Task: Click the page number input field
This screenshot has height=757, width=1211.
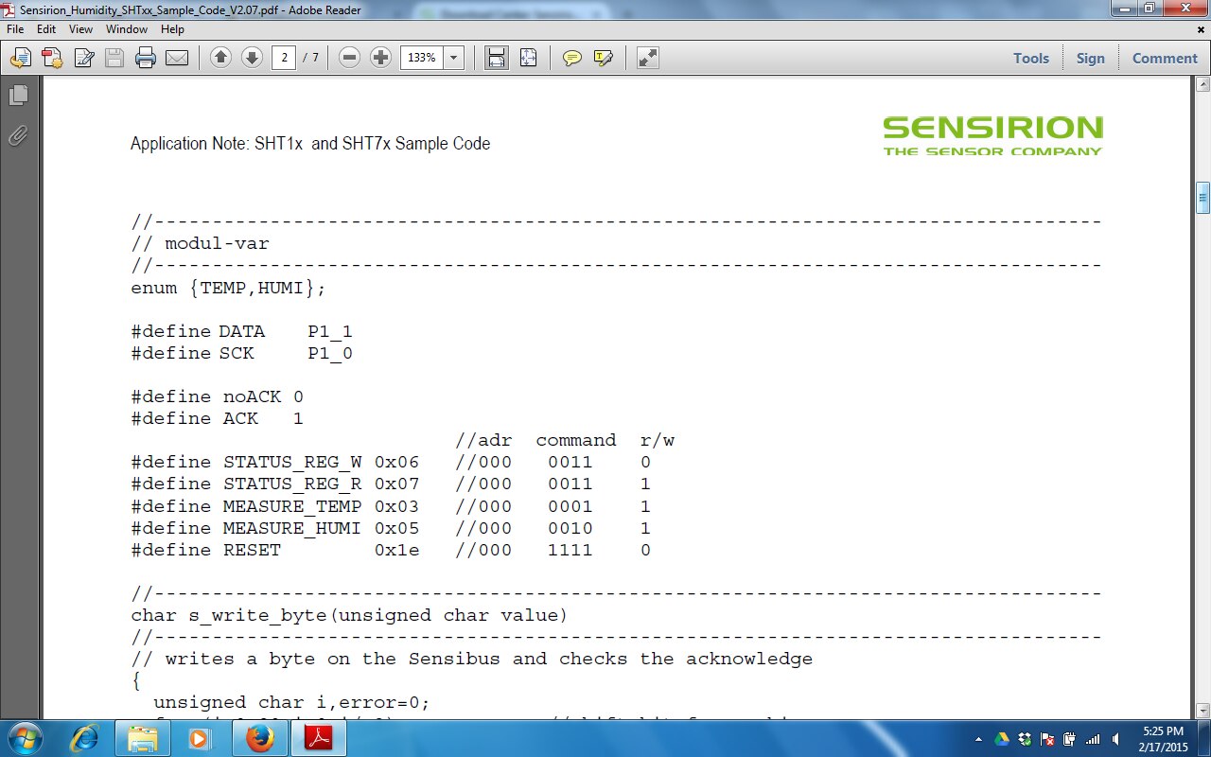Action: (x=284, y=58)
